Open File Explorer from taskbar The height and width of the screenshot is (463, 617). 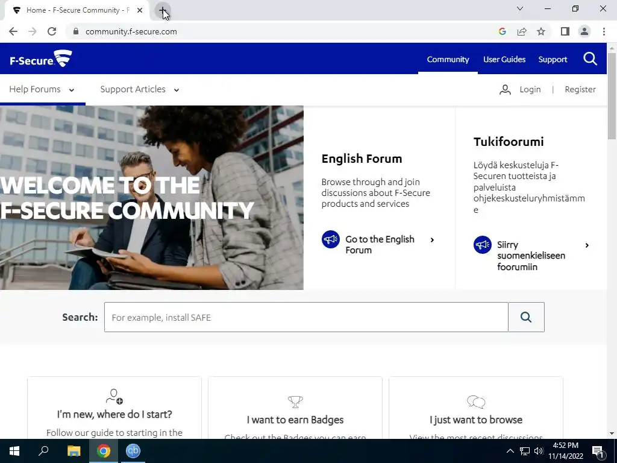(74, 451)
